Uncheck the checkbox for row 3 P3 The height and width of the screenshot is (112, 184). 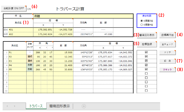pyautogui.click(x=146, y=61)
